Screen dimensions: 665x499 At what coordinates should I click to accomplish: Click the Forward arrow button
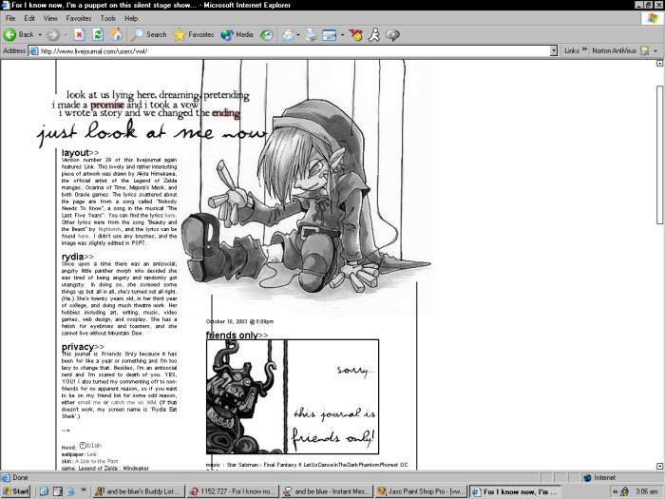[x=52, y=35]
